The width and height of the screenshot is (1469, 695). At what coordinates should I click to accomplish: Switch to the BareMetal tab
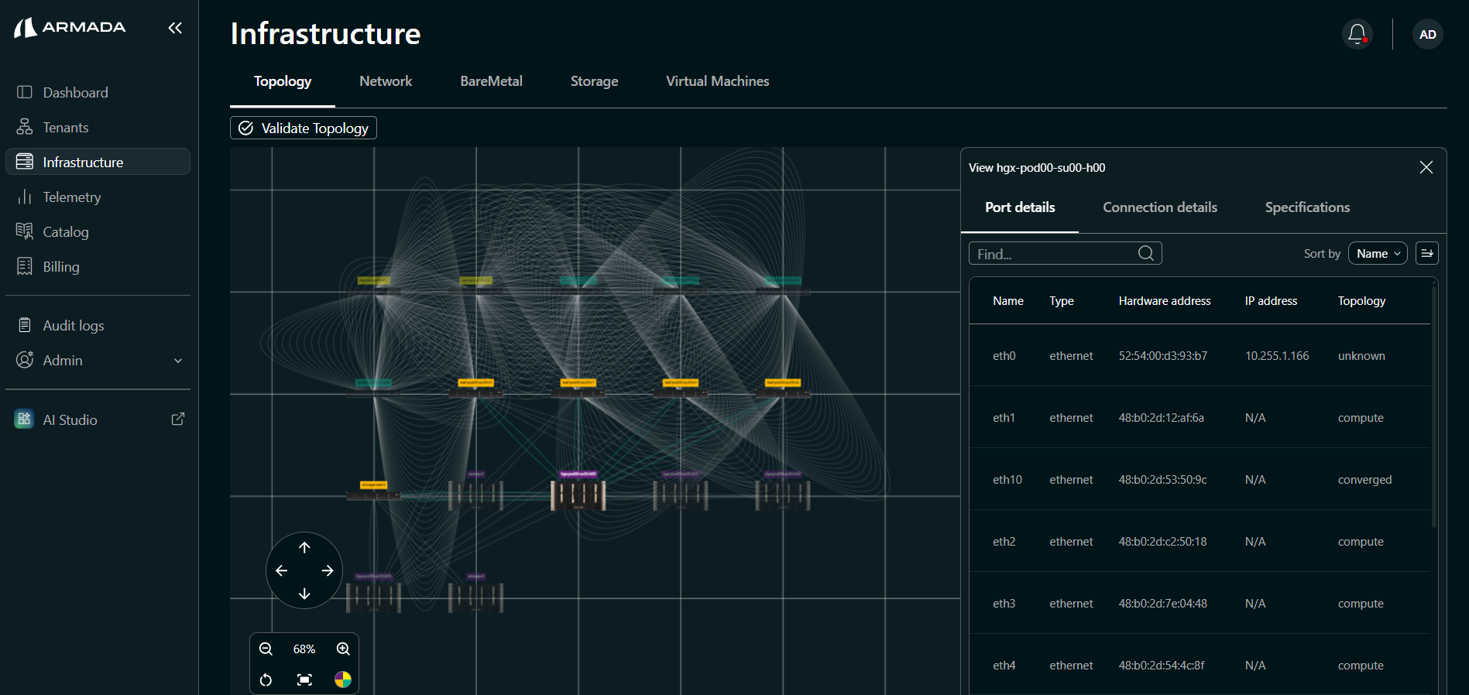click(491, 81)
